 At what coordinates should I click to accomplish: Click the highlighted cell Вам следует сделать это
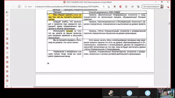(65, 17)
